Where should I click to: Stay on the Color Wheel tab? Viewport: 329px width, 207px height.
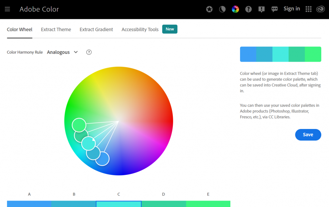coord(19,29)
